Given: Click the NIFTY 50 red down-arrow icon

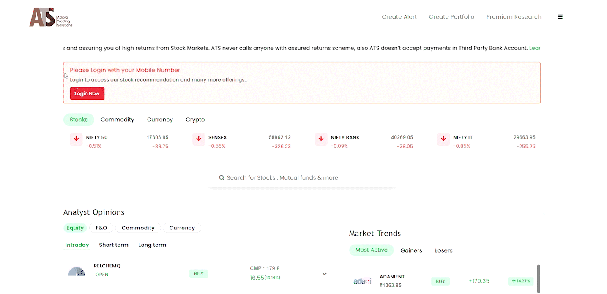Looking at the screenshot, I should (76, 139).
